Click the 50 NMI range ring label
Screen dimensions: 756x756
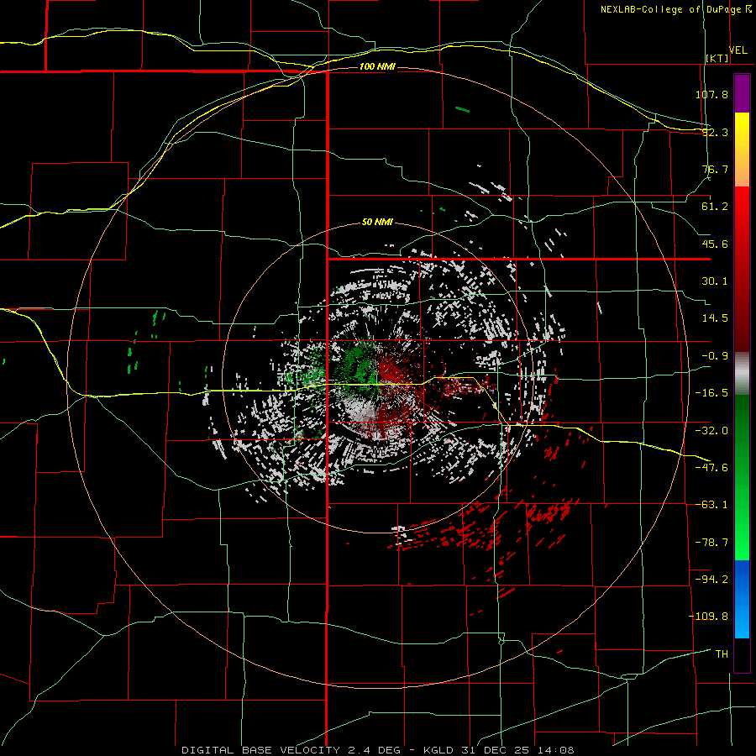377,223
